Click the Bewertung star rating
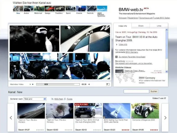The width and height of the screenshot is (177, 133). tap(129, 61)
